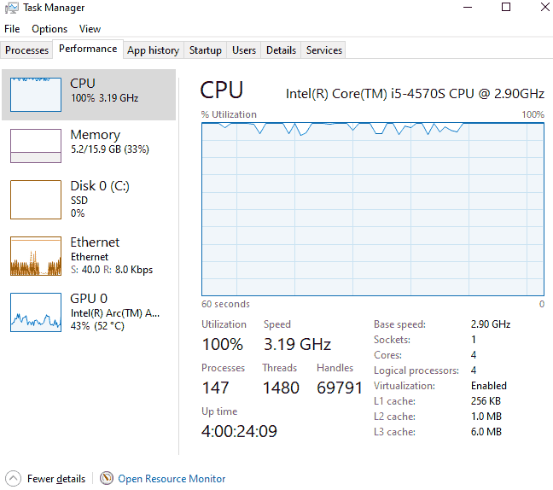Minimize the Task Manager window

point(468,8)
